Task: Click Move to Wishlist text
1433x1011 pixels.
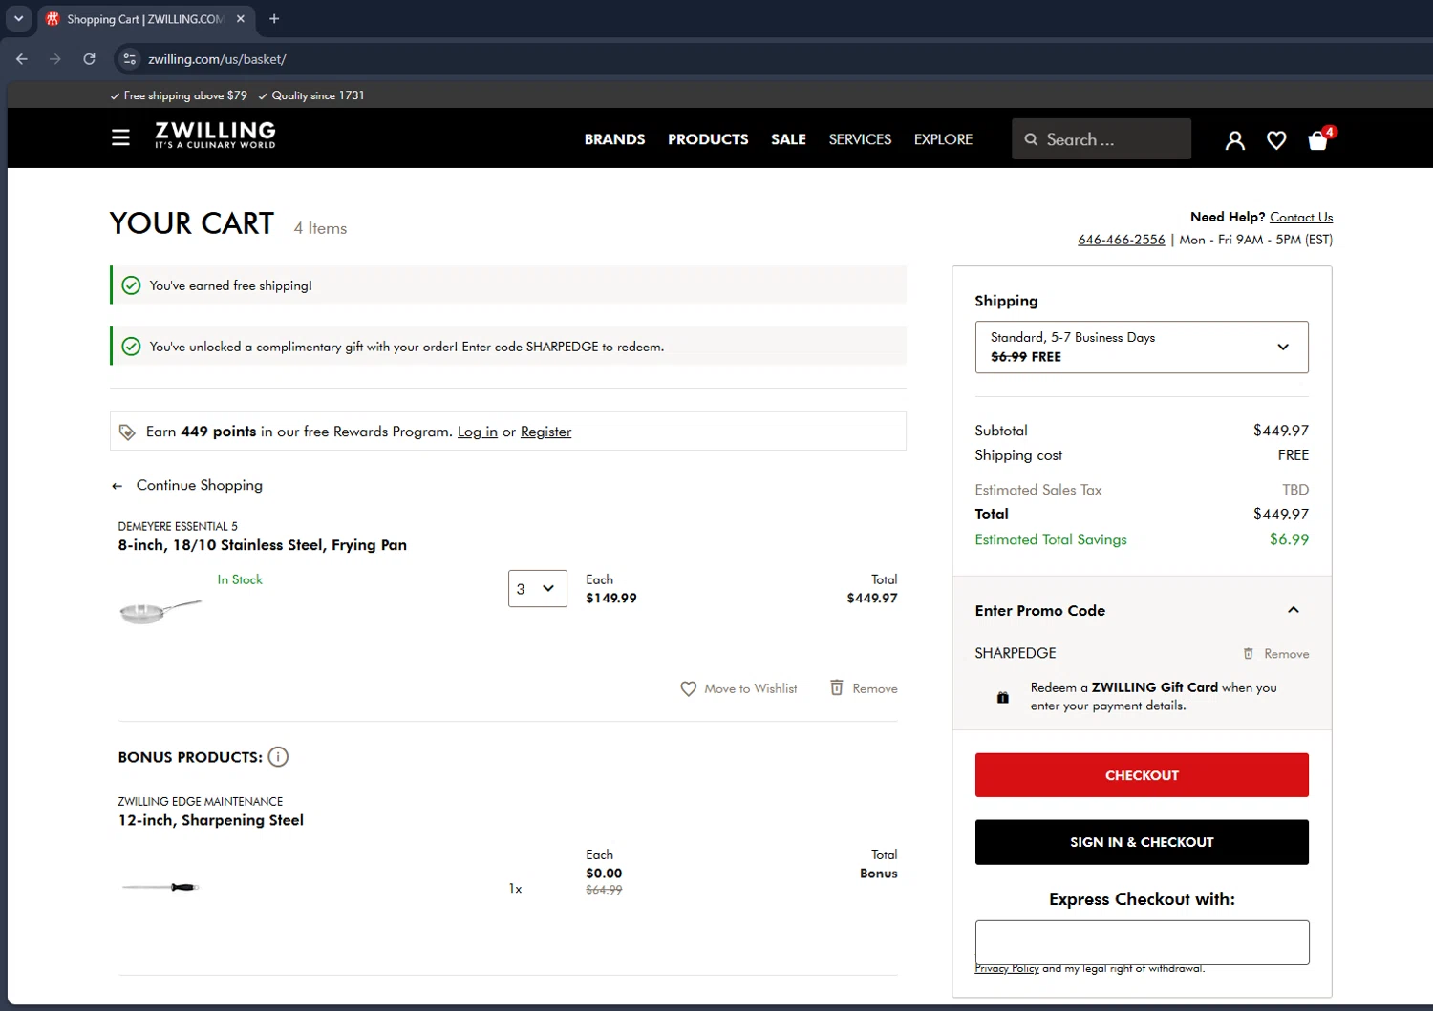Action: point(751,688)
